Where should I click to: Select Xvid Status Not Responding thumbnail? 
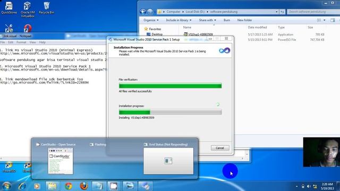pos(168,161)
